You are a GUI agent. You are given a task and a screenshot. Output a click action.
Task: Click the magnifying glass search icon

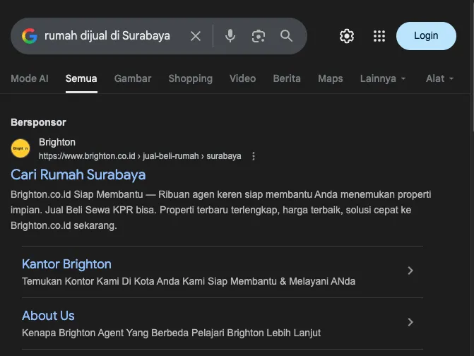click(286, 36)
